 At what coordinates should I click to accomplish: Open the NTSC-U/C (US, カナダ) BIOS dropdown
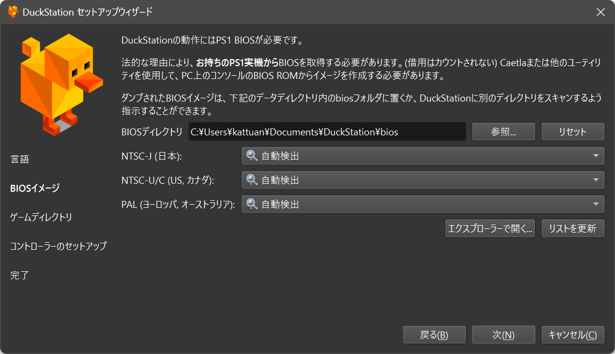point(423,180)
